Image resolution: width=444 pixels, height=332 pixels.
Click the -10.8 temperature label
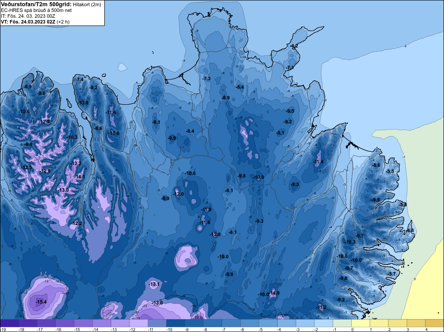click(x=83, y=103)
